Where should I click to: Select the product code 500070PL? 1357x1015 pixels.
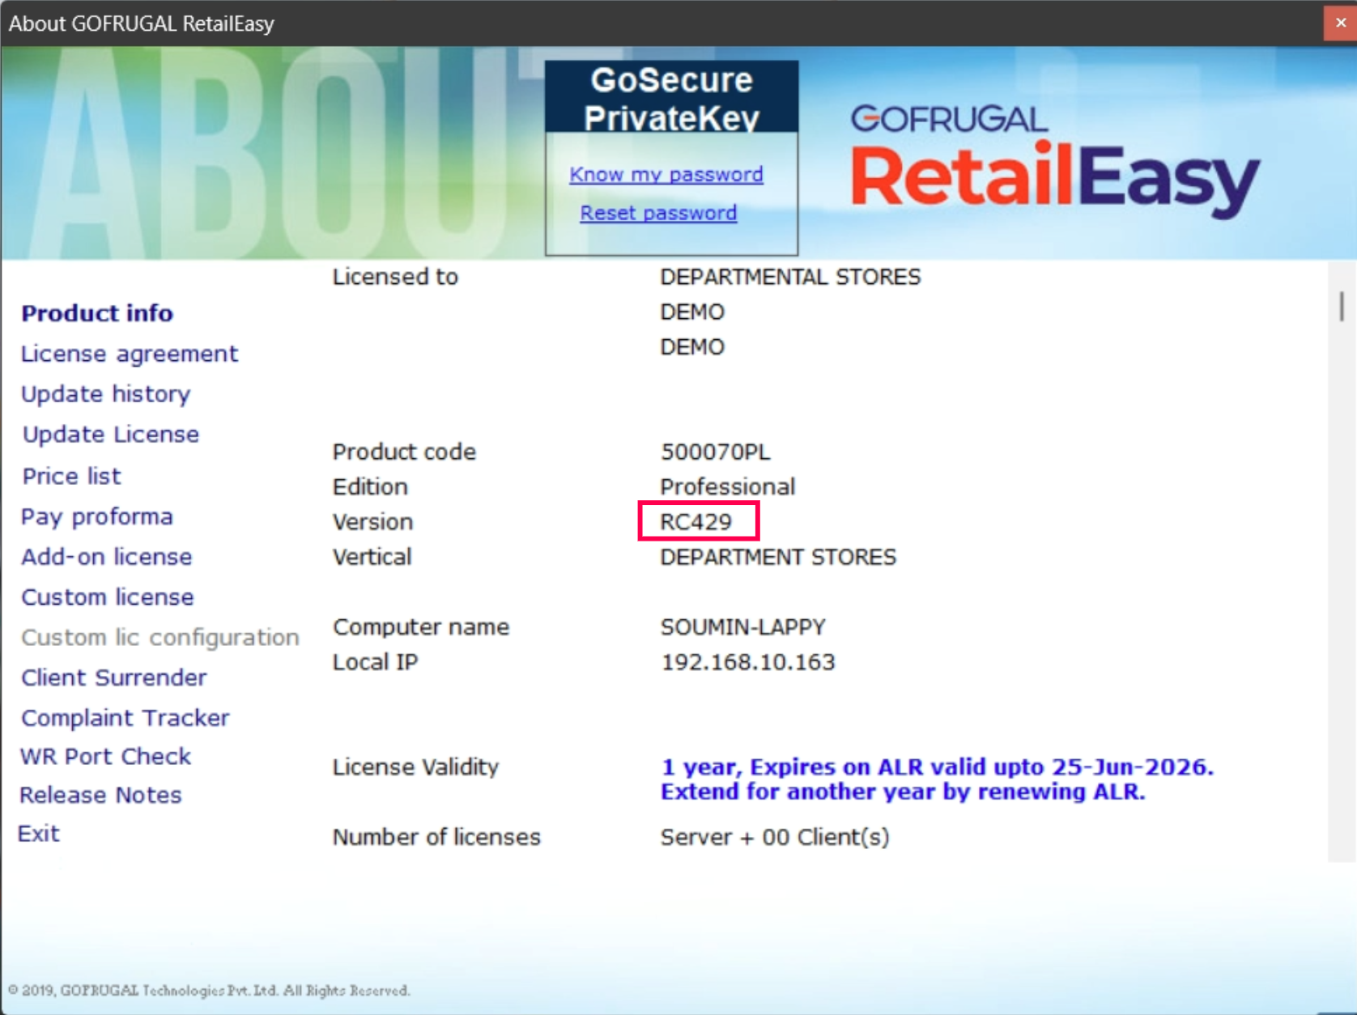point(716,452)
